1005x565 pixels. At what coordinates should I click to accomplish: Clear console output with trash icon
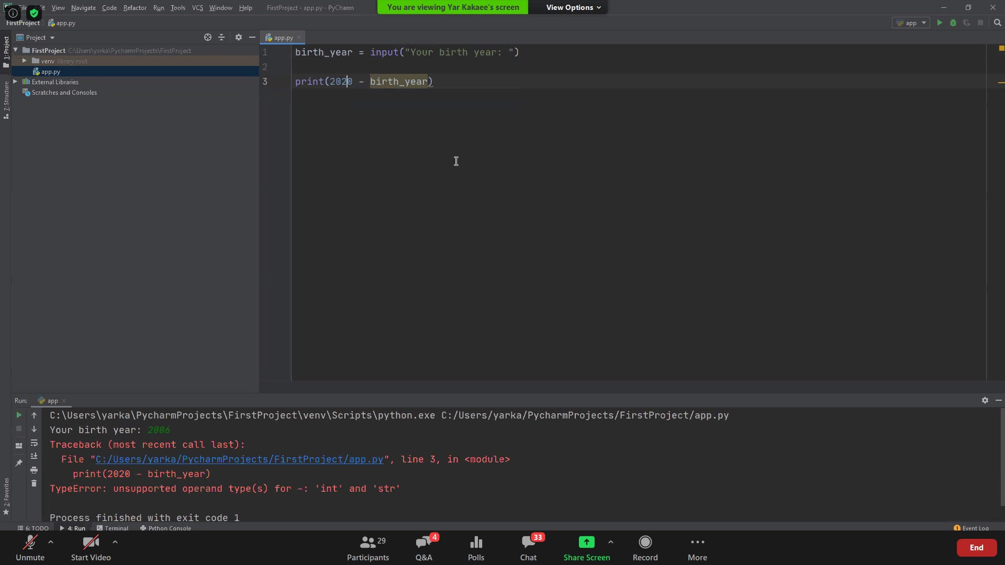click(x=34, y=483)
